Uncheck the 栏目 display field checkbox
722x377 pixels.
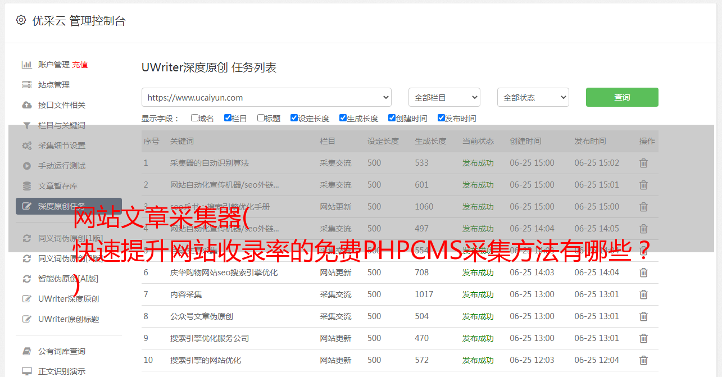pyautogui.click(x=228, y=118)
